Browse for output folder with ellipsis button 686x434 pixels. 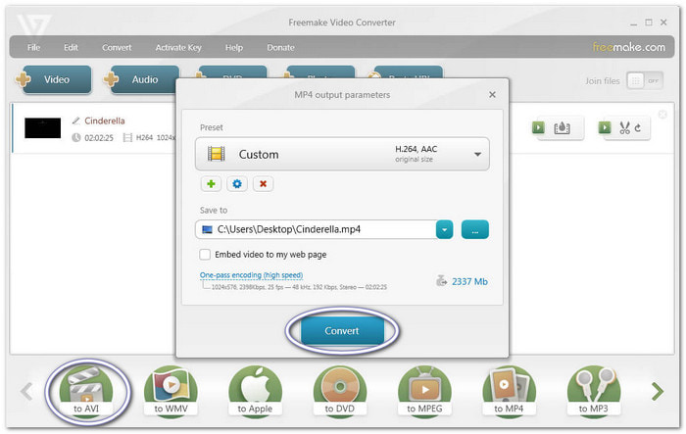pos(475,229)
